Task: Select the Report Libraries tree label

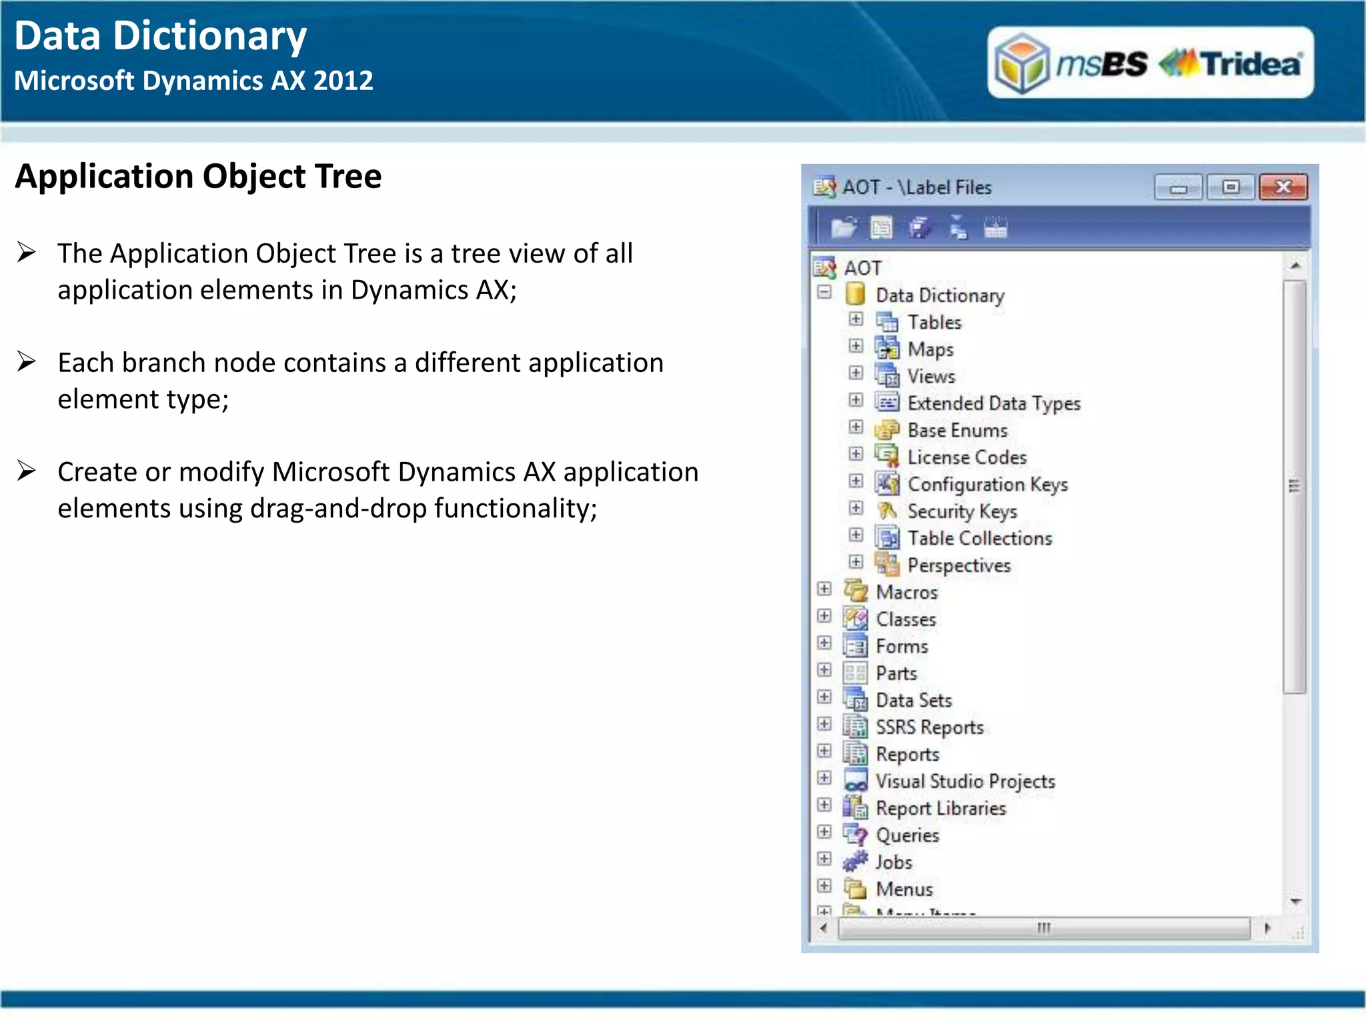Action: (940, 809)
